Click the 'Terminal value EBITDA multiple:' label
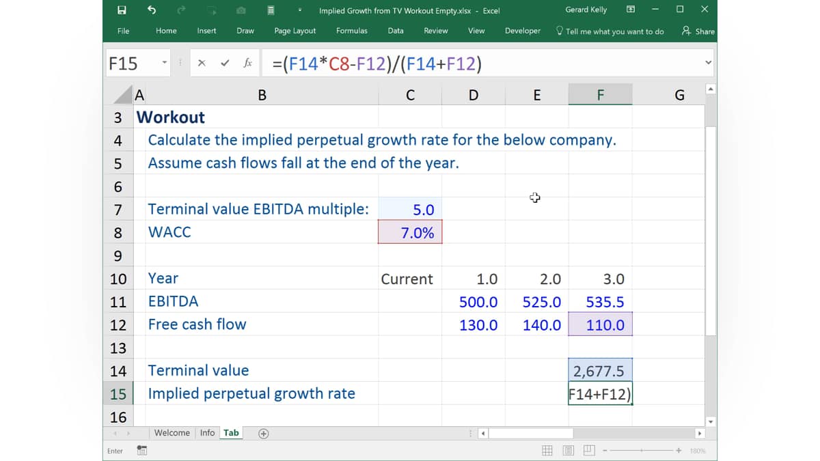 tap(258, 209)
